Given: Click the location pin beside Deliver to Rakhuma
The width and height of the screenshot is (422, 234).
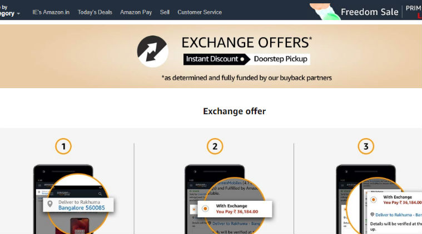Looking at the screenshot, I should (50, 204).
